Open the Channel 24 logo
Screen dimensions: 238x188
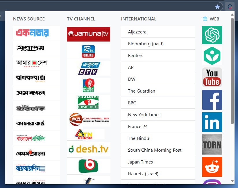click(x=89, y=119)
